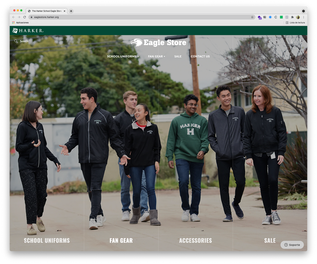The image size is (317, 264).
Task: Open the Aplicaciones apps grid shortcut
Action: pos(20,23)
